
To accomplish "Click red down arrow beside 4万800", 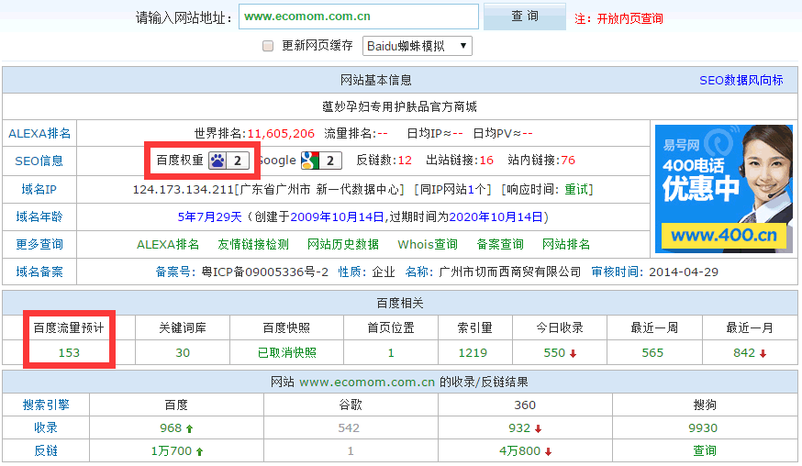I will pyautogui.click(x=549, y=451).
